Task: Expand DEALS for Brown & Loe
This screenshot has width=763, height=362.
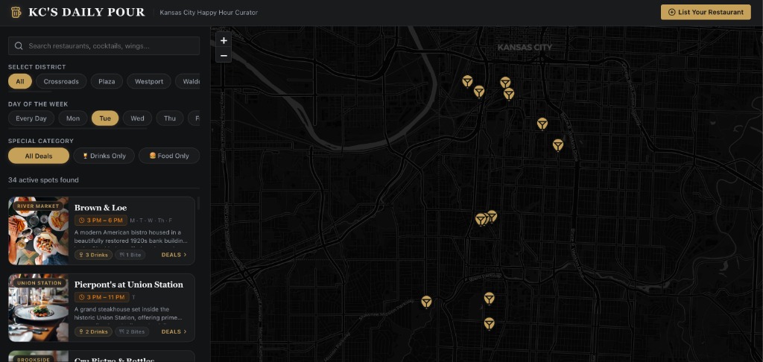Action: [174, 255]
